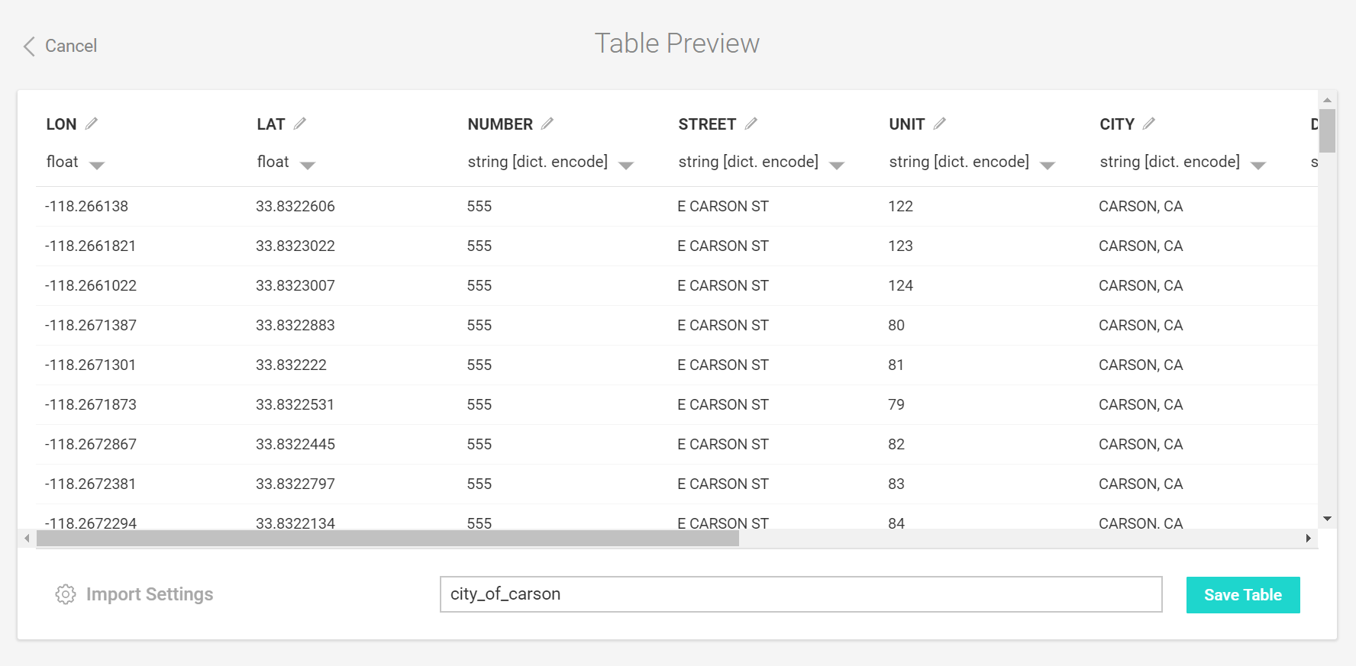The height and width of the screenshot is (666, 1356).
Task: Click pencil icon next to CITY
Action: click(x=1149, y=124)
